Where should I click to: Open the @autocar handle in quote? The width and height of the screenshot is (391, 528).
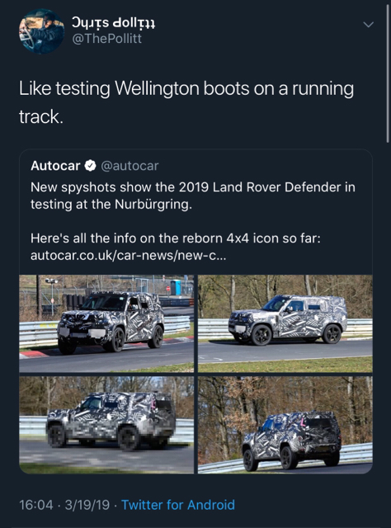(130, 166)
